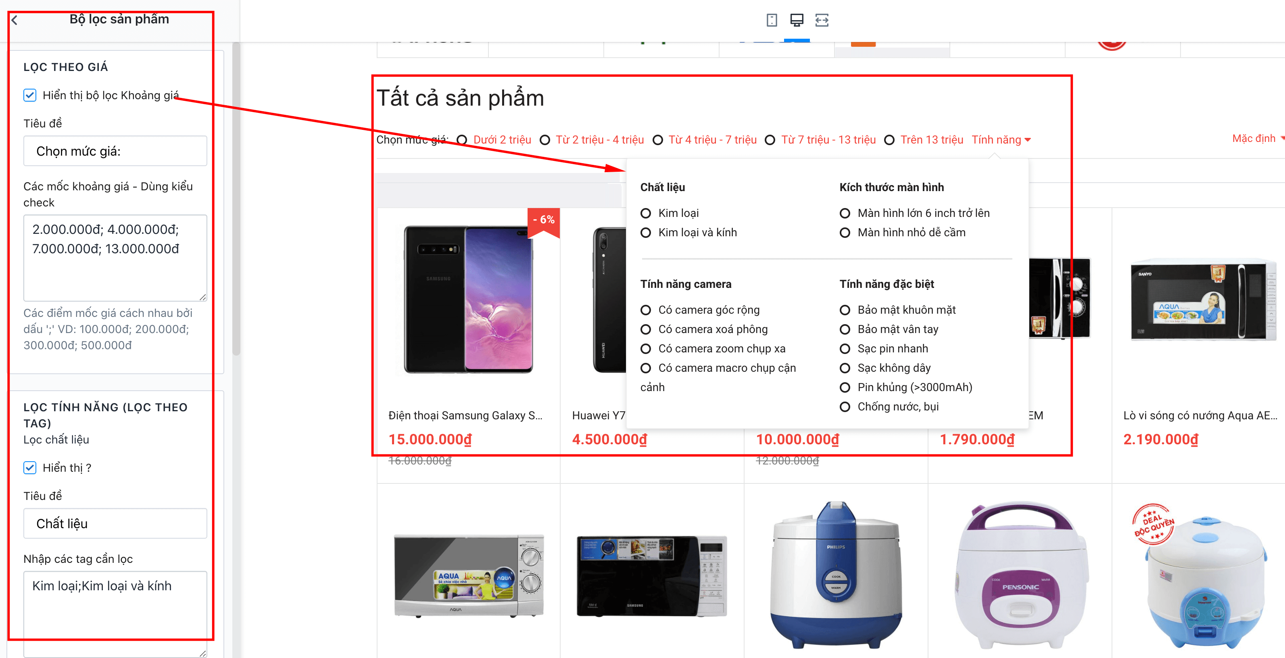Edit the Kim loại tags textarea
This screenshot has height=658, width=1285.
115,614
